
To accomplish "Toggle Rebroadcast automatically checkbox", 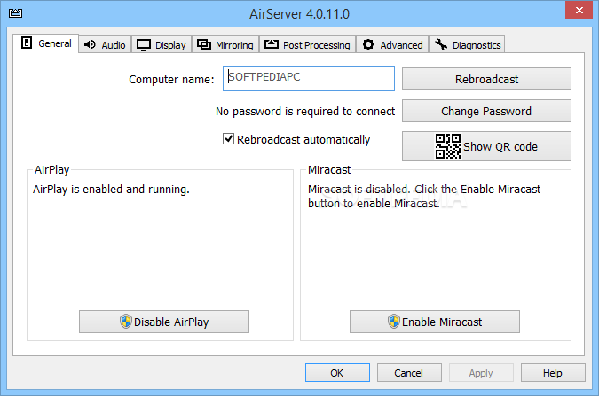I will click(x=228, y=139).
